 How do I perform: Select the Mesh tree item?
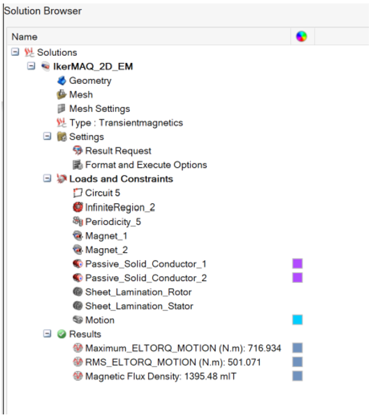(x=81, y=94)
